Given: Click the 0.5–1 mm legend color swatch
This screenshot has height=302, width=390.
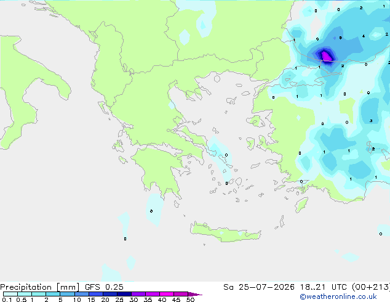Looking at the screenshot, I should pos(25,294).
